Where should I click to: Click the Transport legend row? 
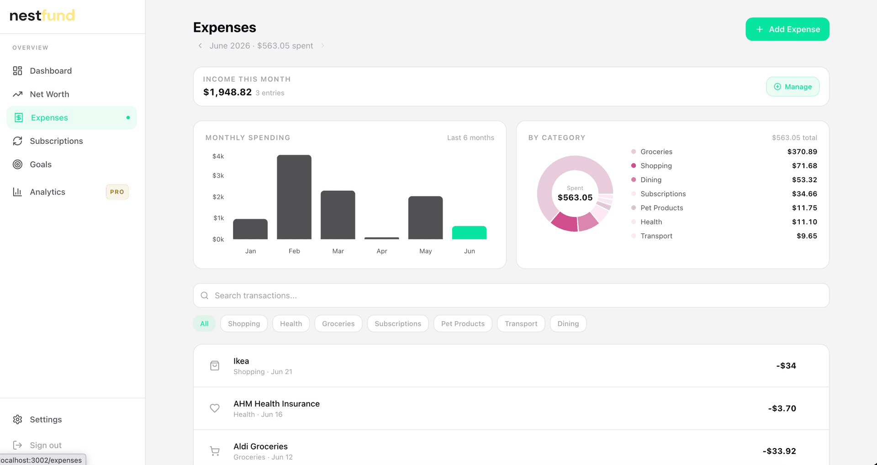tap(724, 236)
